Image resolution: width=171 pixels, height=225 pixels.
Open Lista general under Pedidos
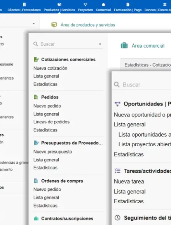tap(46, 114)
